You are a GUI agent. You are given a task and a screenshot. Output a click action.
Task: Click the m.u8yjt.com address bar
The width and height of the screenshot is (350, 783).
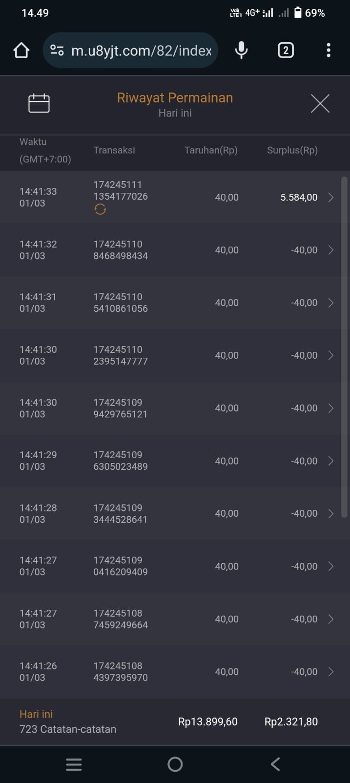coord(141,50)
